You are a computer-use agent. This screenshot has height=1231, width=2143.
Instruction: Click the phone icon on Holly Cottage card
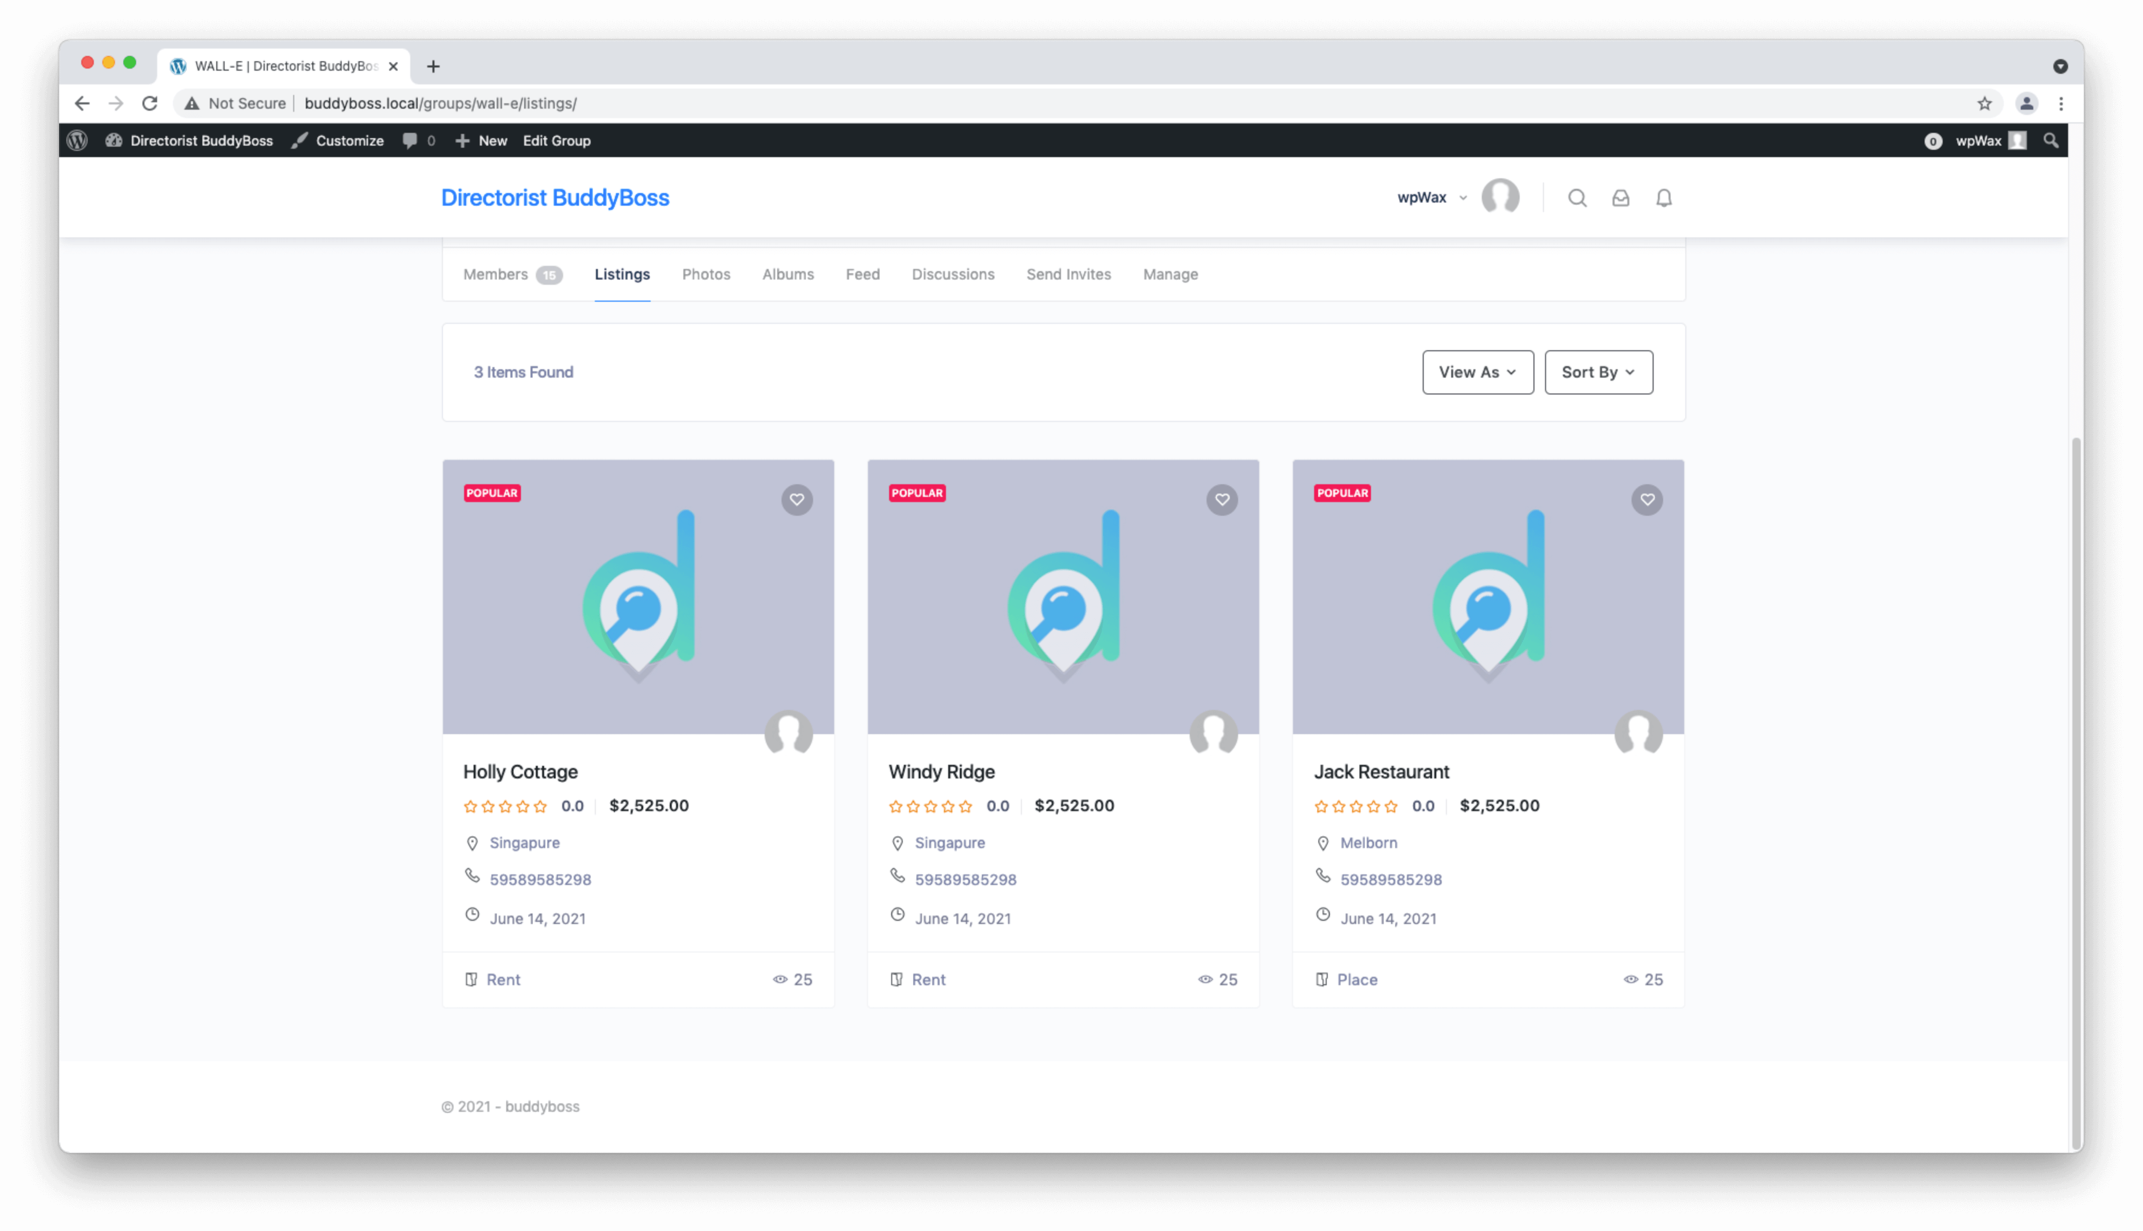(472, 876)
